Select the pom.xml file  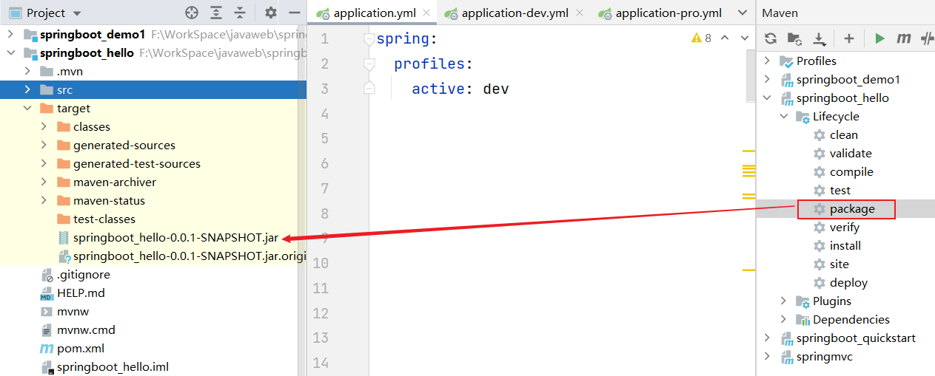81,348
